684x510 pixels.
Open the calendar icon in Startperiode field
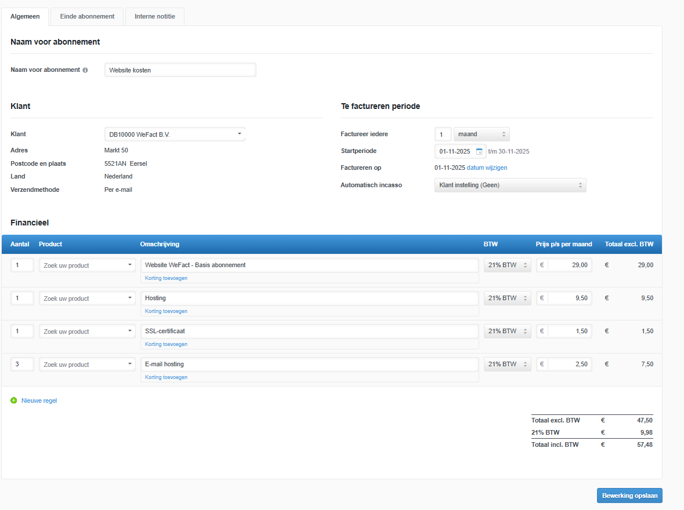pyautogui.click(x=479, y=151)
